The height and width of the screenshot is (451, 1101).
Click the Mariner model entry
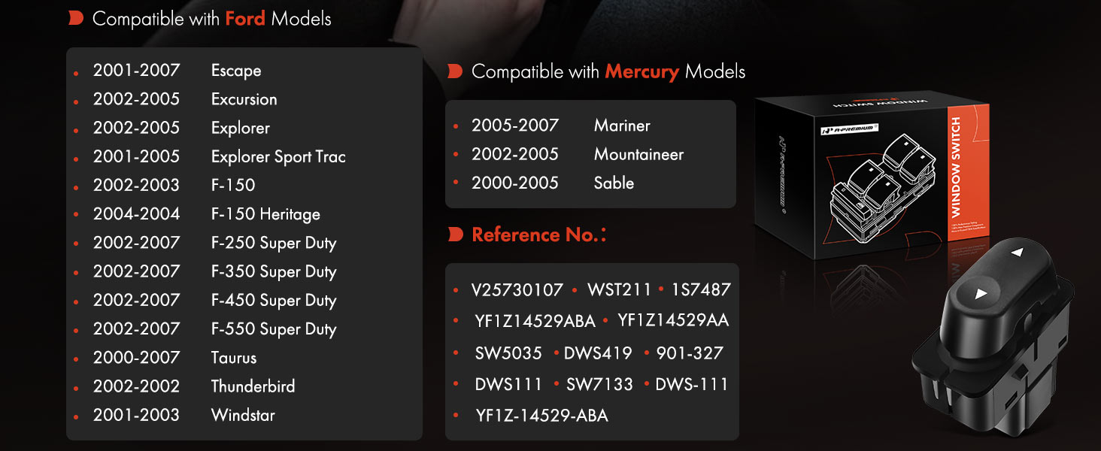pyautogui.click(x=622, y=126)
